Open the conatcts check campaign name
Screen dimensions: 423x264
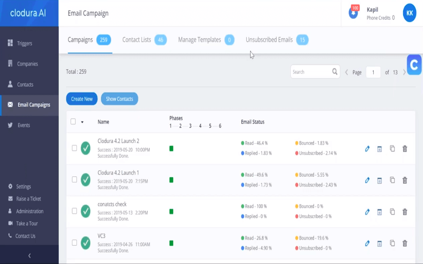click(112, 204)
